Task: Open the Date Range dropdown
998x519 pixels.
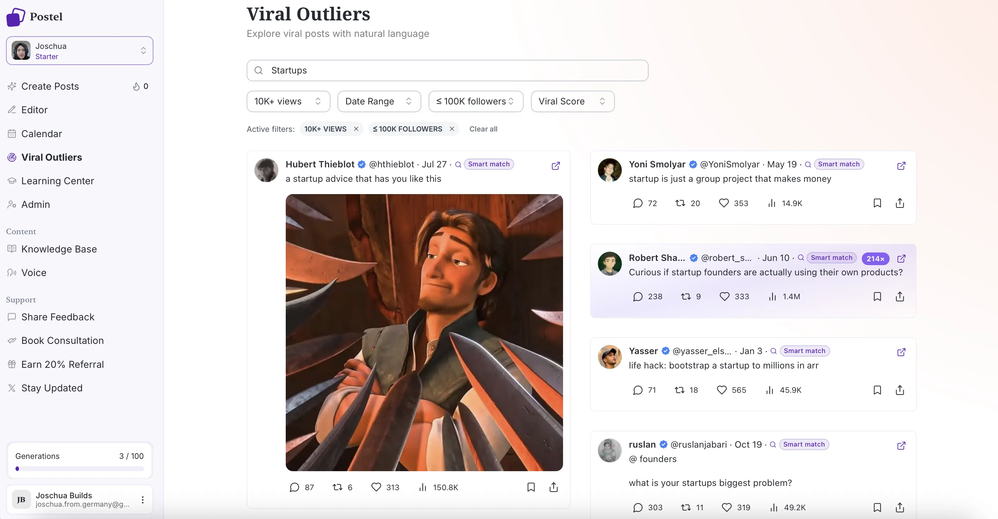Action: [x=379, y=101]
